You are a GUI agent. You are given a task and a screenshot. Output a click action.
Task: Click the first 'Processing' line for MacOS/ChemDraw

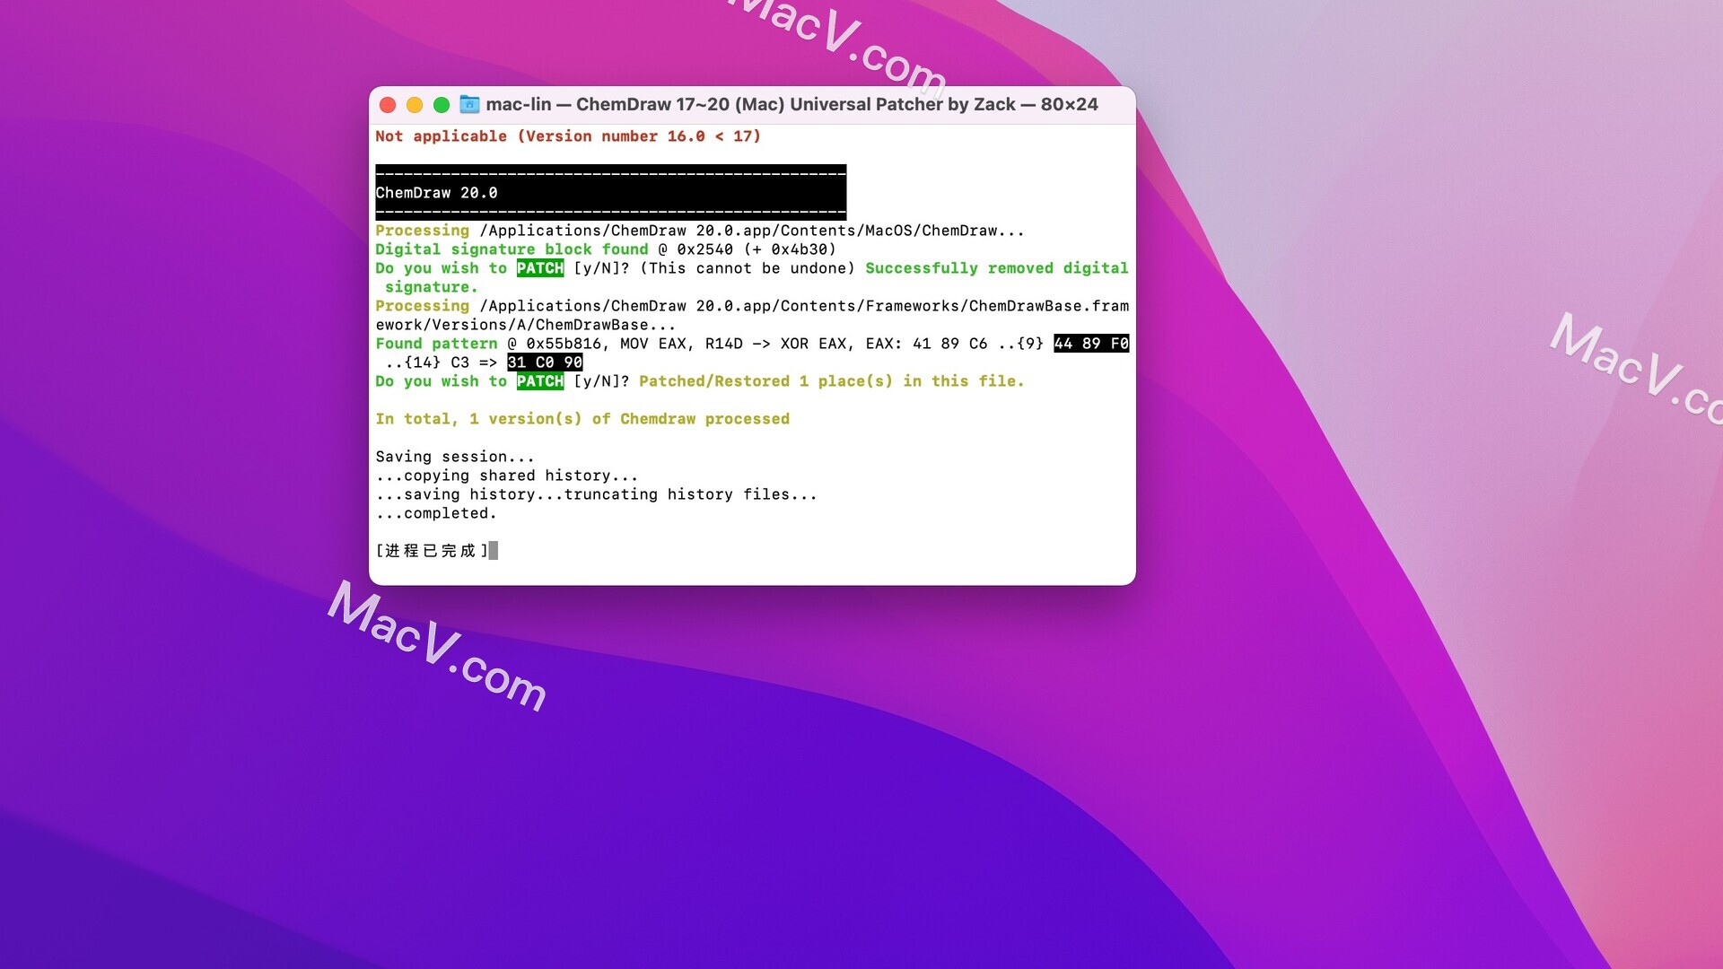(699, 231)
